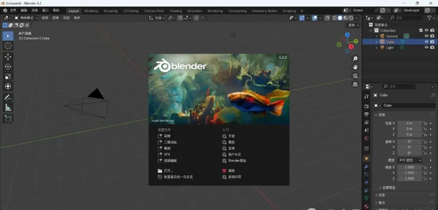Switch to the UV Editing workspace tab
The width and height of the screenshot is (438, 210).
pyautogui.click(x=131, y=11)
